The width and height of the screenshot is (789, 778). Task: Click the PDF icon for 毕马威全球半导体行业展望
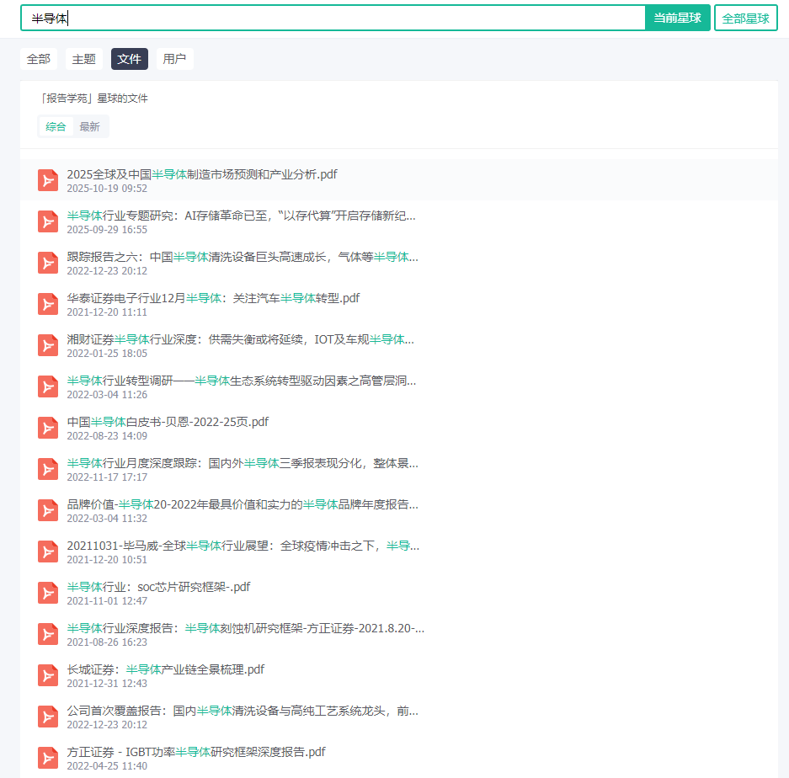[x=48, y=552]
